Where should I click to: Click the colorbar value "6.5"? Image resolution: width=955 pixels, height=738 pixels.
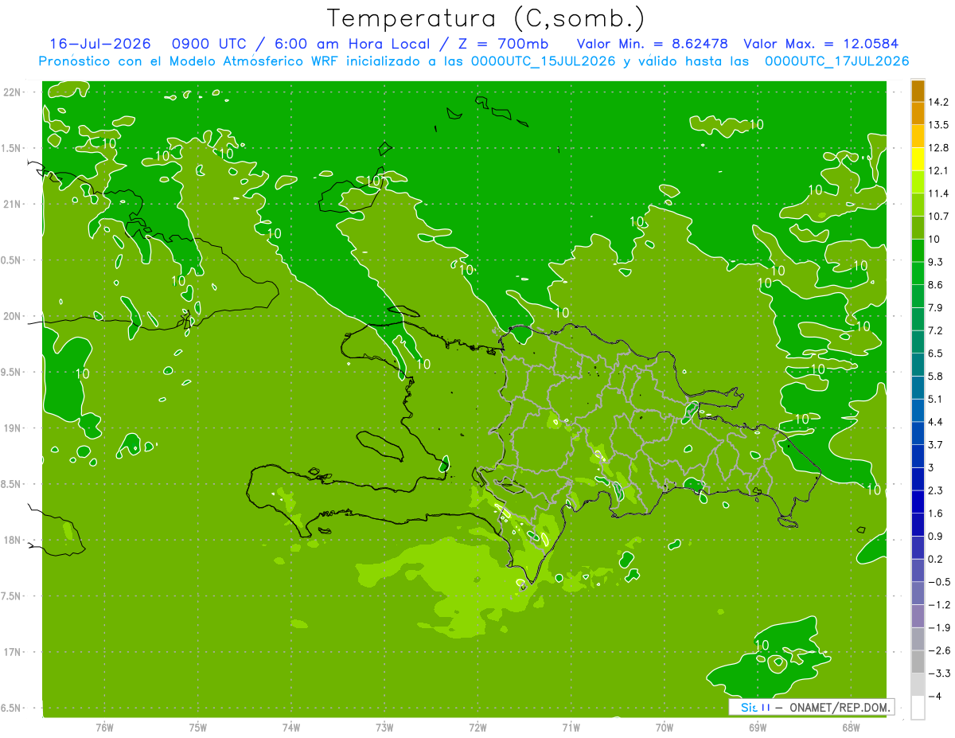936,353
